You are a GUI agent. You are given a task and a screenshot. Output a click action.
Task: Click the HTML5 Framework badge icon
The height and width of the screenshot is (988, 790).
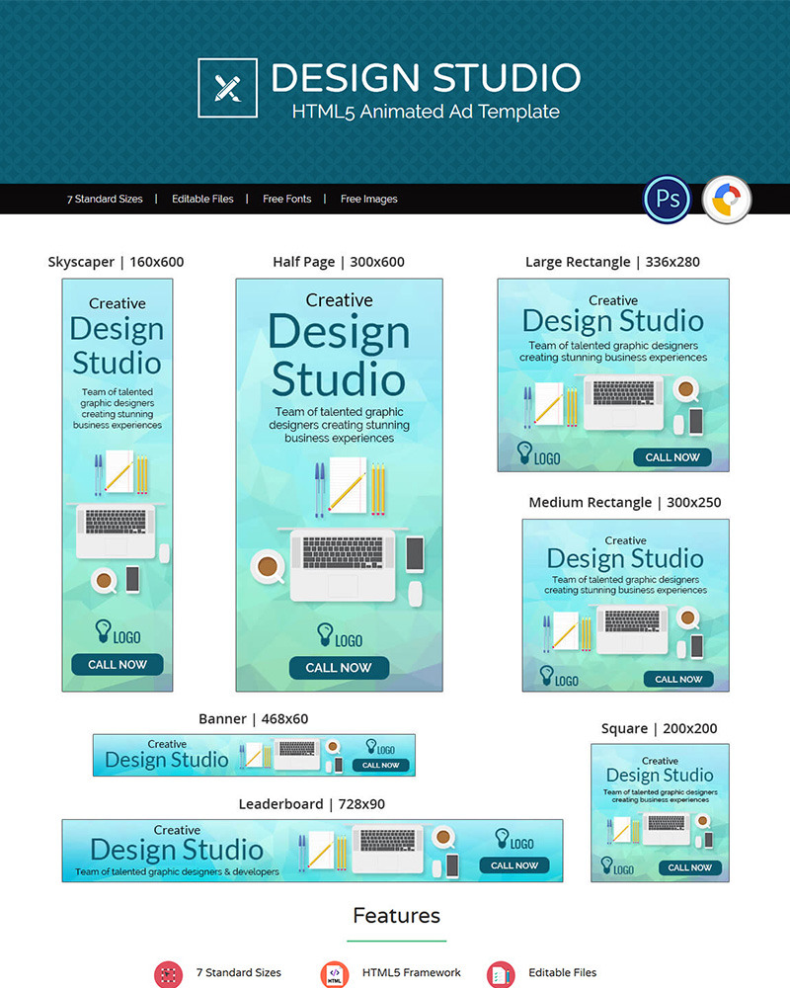pos(335,974)
